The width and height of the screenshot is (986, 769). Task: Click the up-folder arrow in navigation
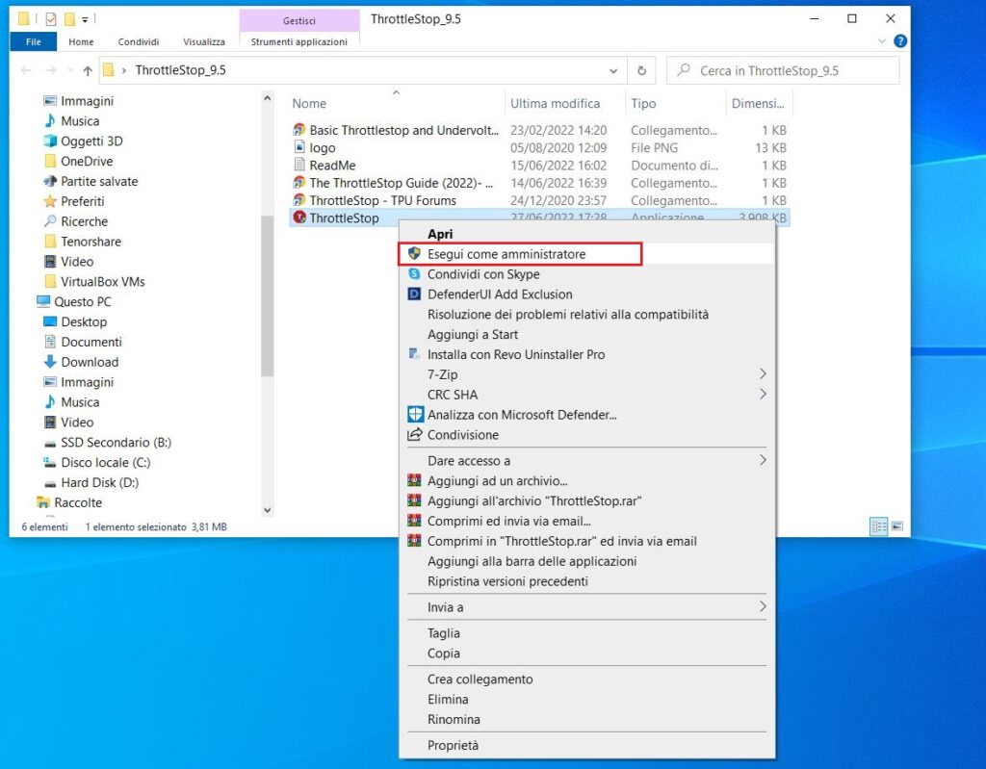(88, 70)
